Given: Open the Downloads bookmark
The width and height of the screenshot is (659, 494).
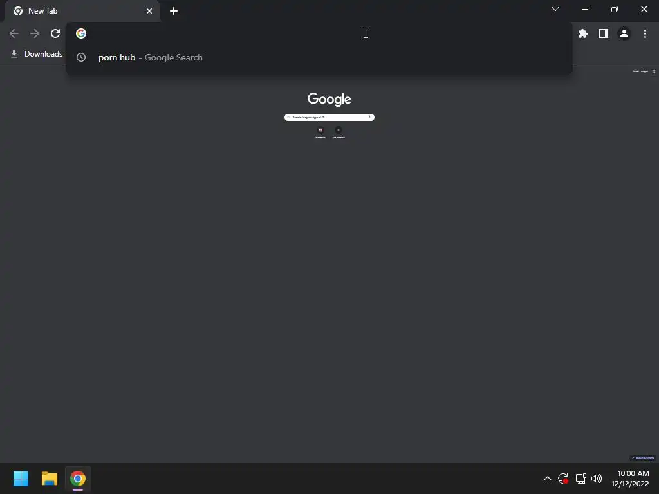Looking at the screenshot, I should (37, 54).
